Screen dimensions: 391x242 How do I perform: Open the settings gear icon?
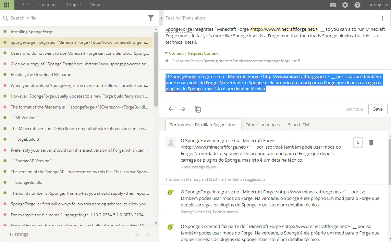pyautogui.click(x=345, y=5)
